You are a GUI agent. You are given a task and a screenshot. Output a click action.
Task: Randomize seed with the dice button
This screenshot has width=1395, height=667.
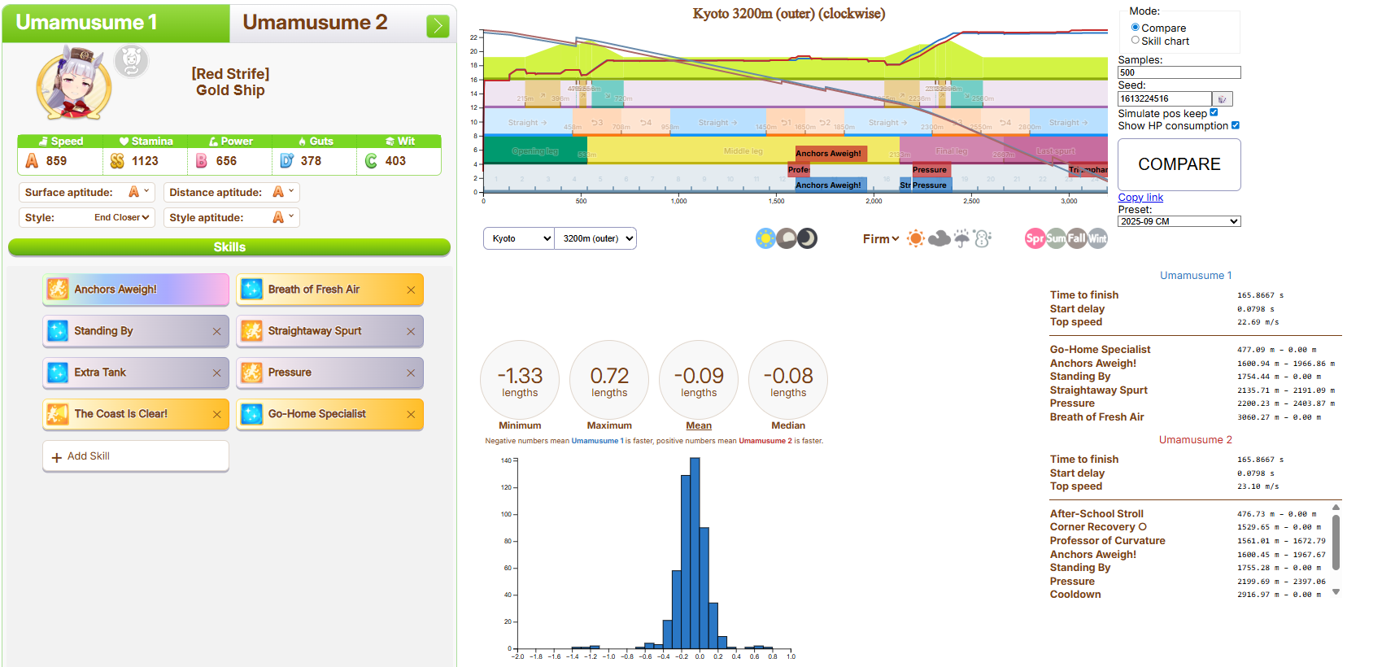(1223, 98)
